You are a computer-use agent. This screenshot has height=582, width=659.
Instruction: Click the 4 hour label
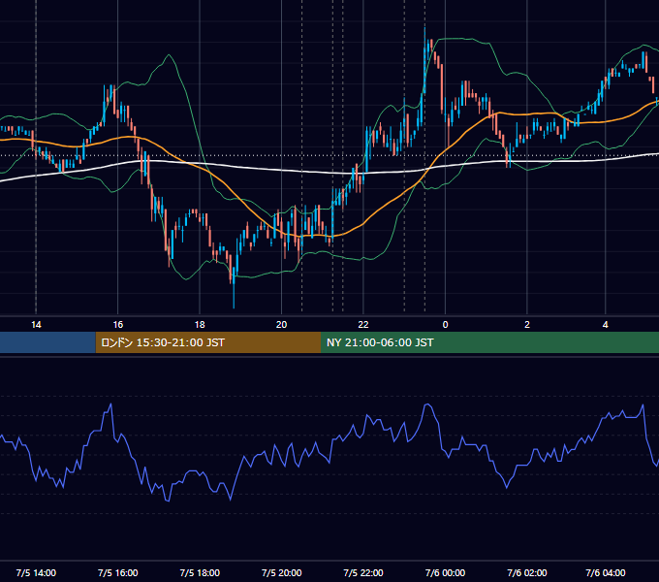605,325
